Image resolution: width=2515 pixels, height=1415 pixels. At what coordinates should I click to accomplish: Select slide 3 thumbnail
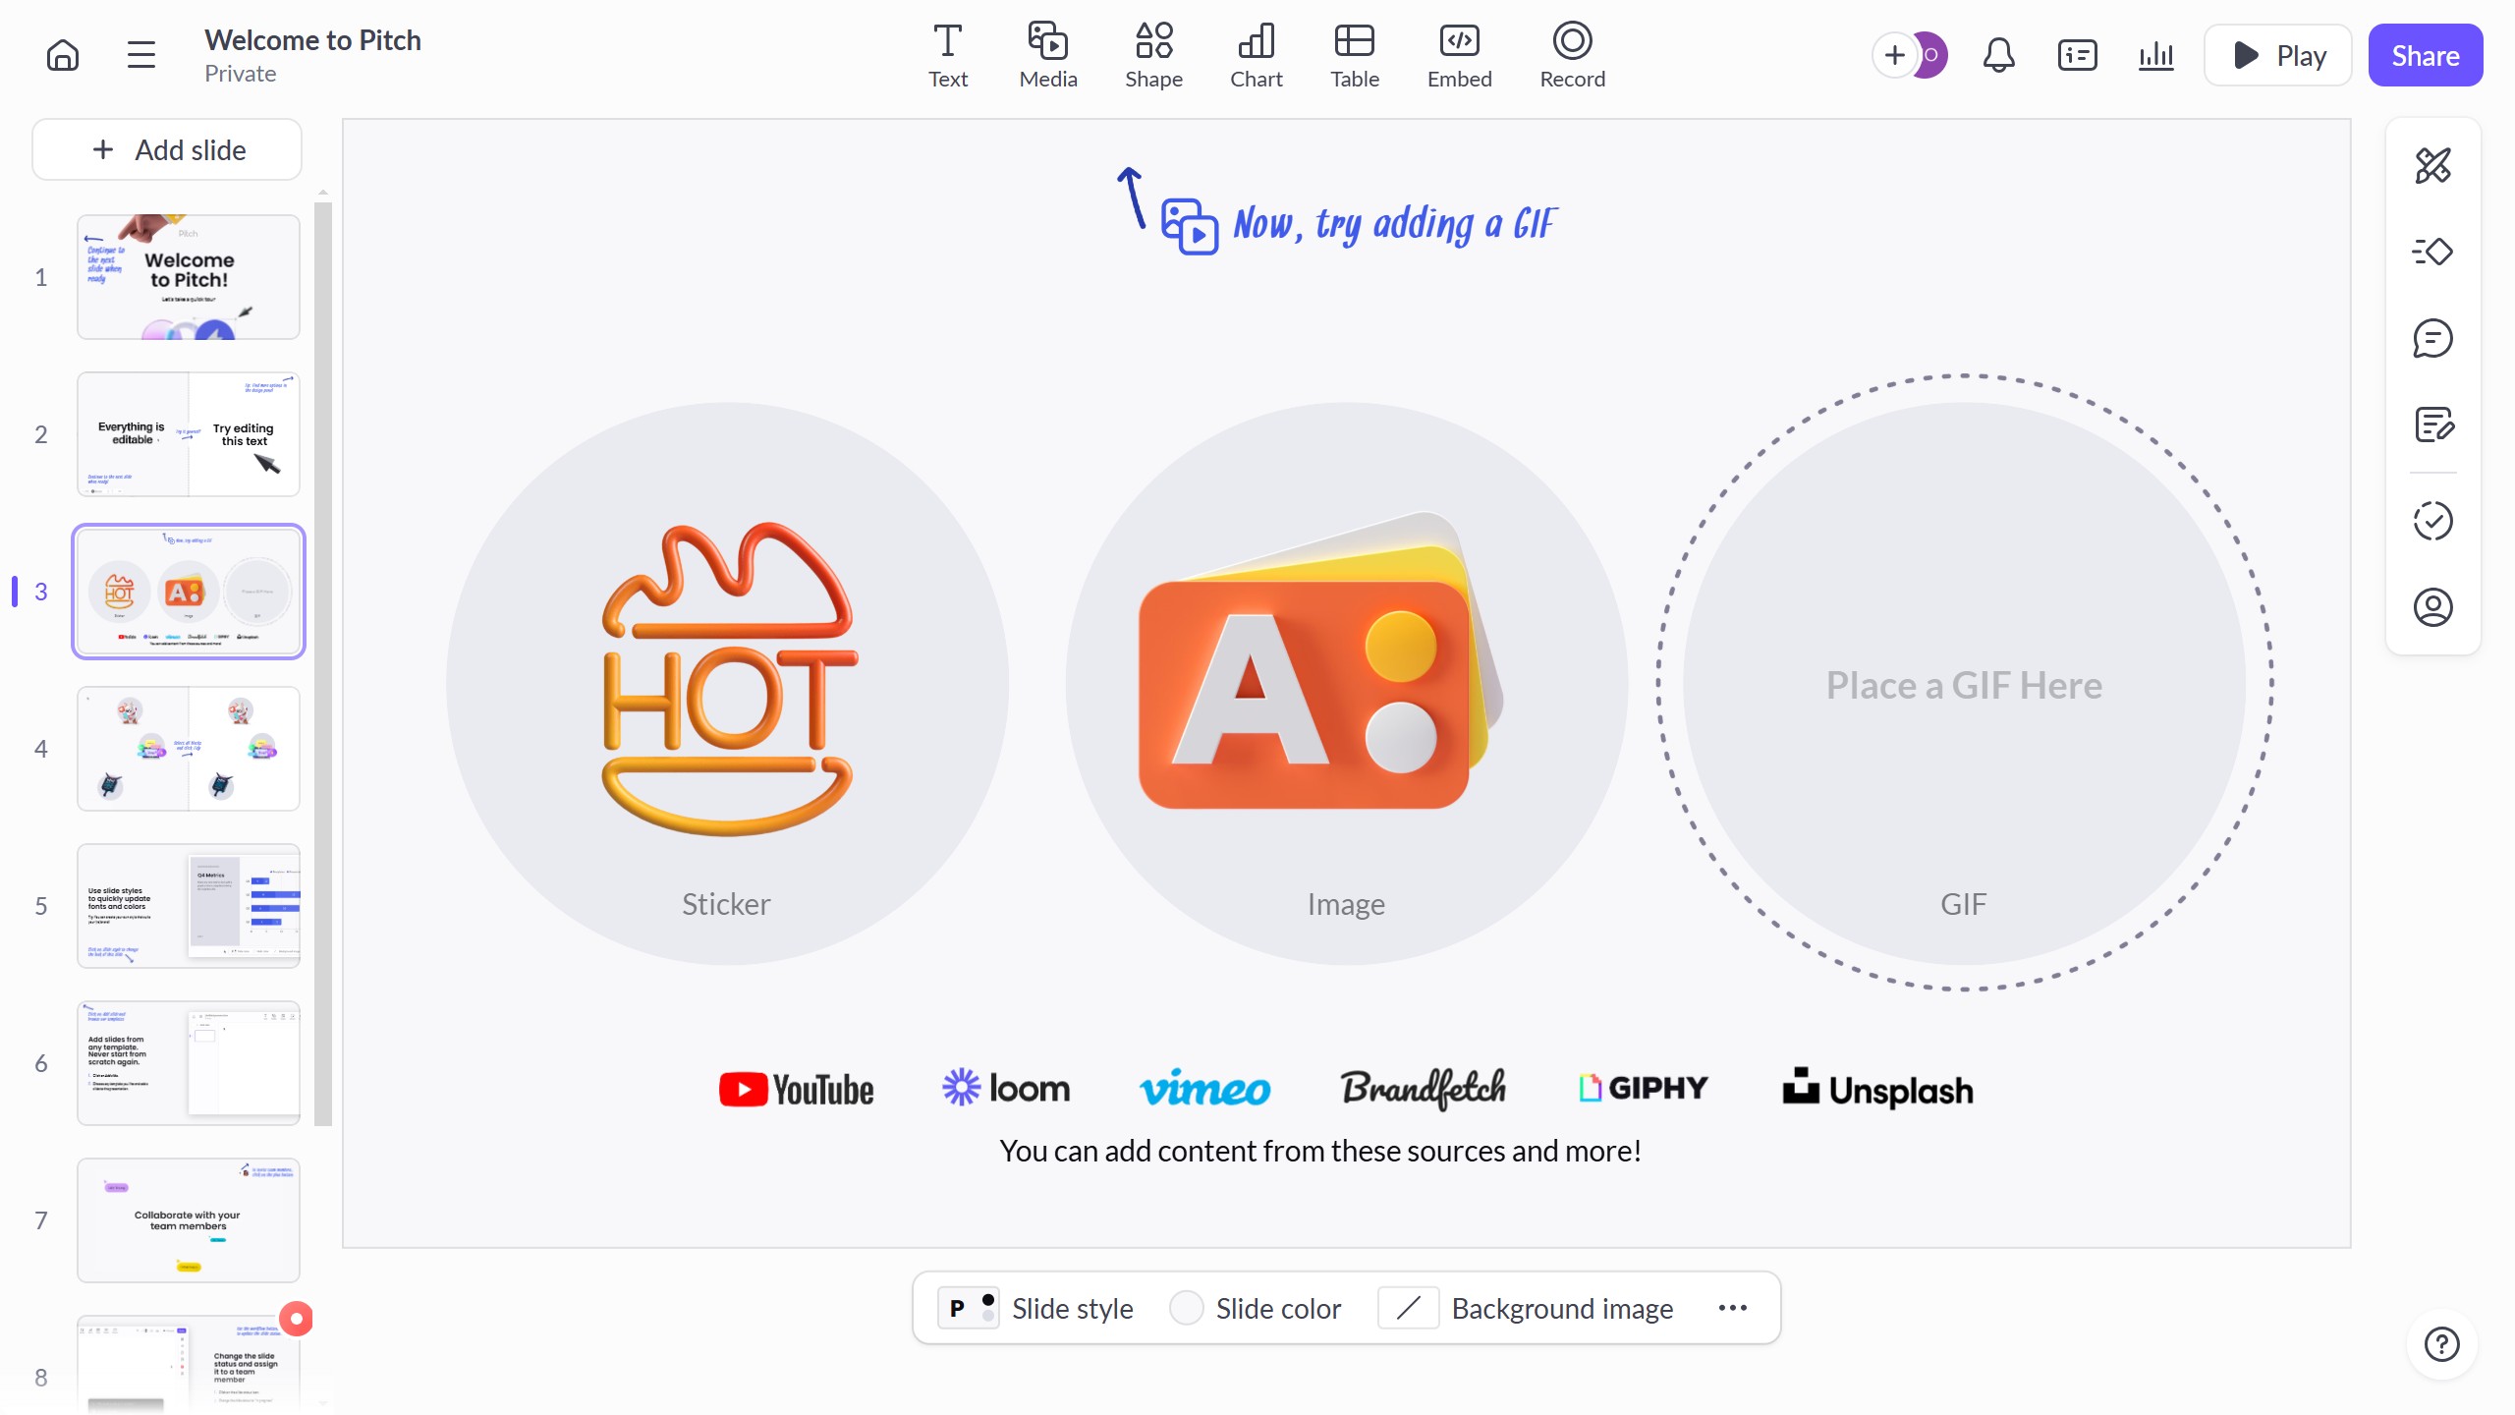[189, 592]
